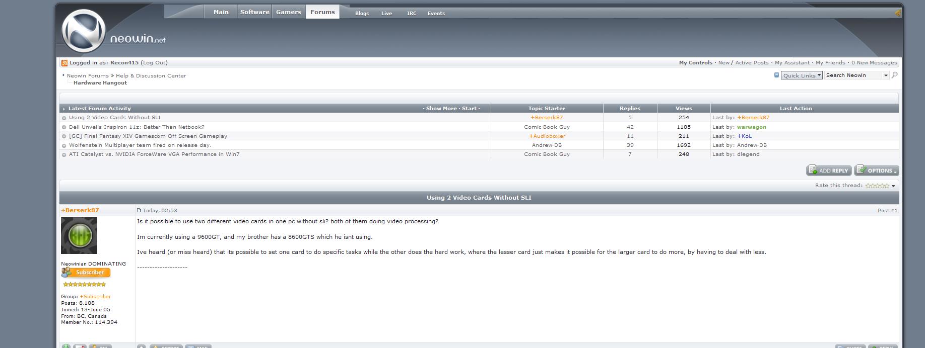Screen dimensions: 925x348
Task: Open the Rate this thread dropdown arrow
Action: (x=893, y=186)
